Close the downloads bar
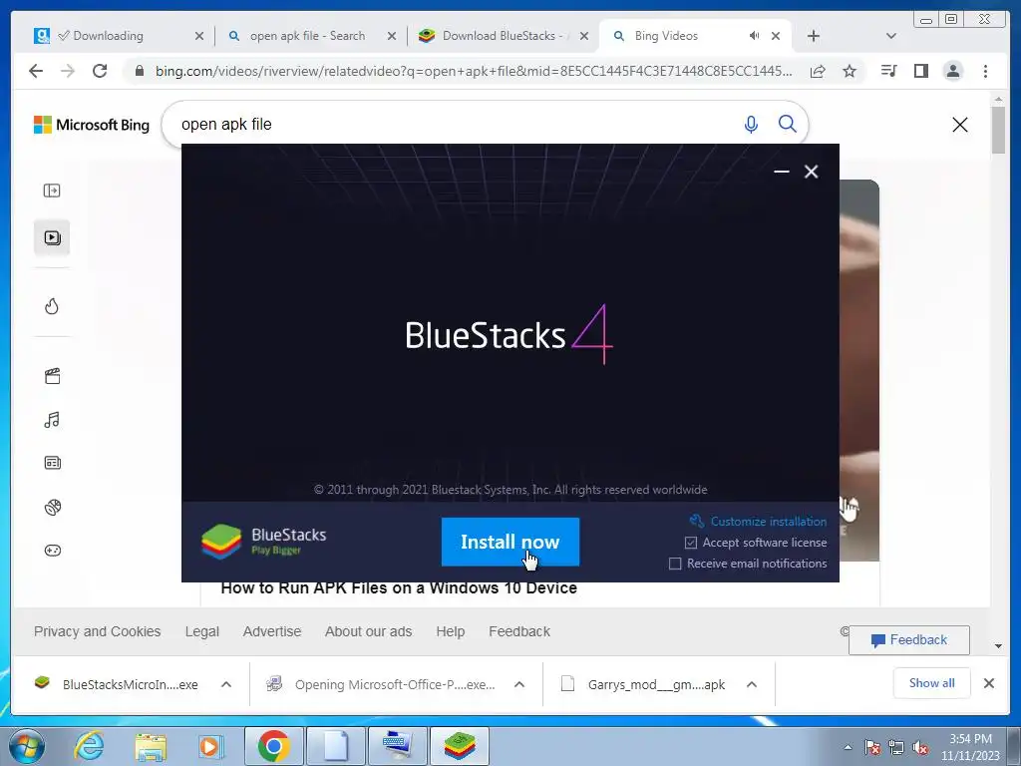This screenshot has height=766, width=1021. pyautogui.click(x=988, y=683)
